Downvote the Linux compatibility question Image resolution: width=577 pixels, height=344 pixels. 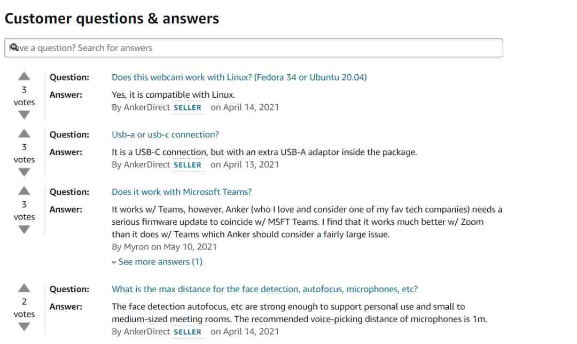tap(24, 115)
